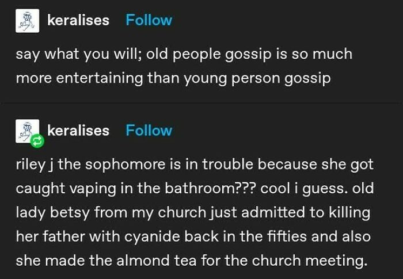This screenshot has width=403, height=279.
Task: Click the line starting "caught vaping in the"
Action: pos(195,189)
